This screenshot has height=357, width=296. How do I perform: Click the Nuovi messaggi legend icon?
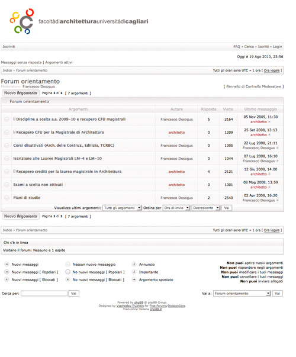[7, 264]
